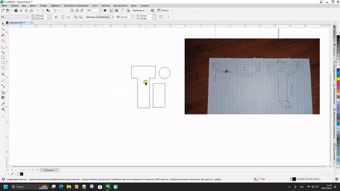Open the Text menu
The width and height of the screenshot is (340, 191).
coord(95,6)
